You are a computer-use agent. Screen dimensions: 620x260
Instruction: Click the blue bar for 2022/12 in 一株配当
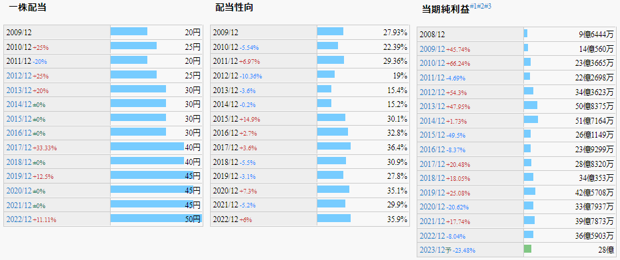[x=156, y=218]
